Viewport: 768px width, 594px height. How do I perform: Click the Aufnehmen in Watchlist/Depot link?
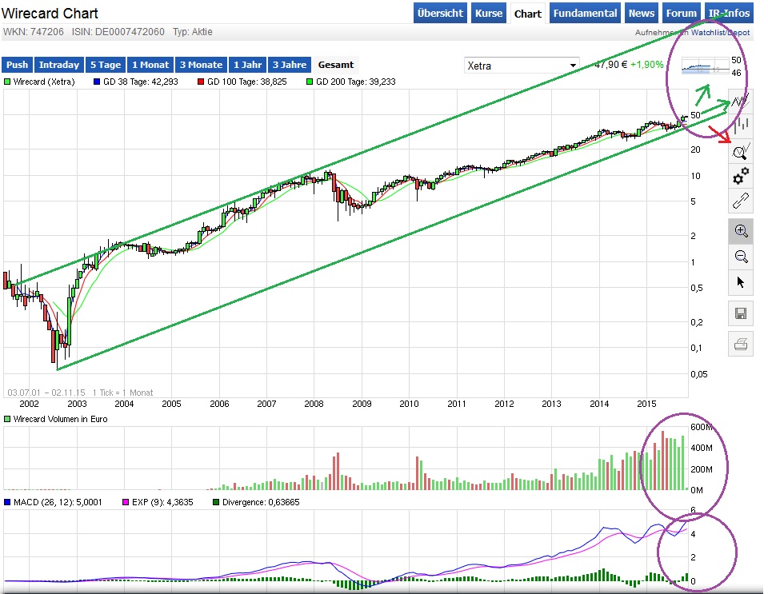pyautogui.click(x=692, y=32)
